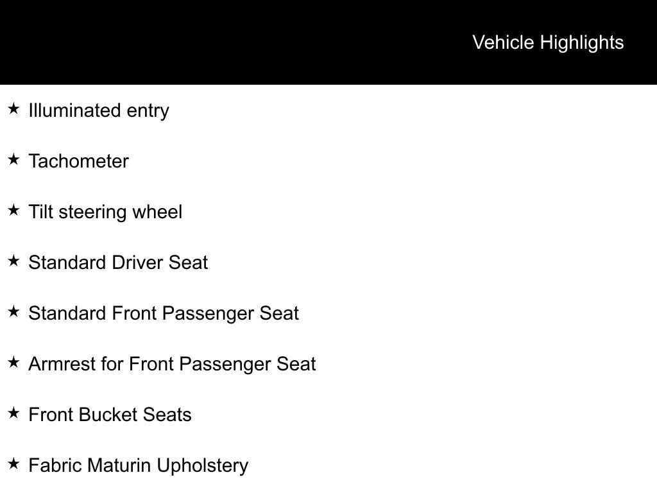Select the Front Bucket Seats item
Viewport: 657px width, 493px height.
(110, 415)
